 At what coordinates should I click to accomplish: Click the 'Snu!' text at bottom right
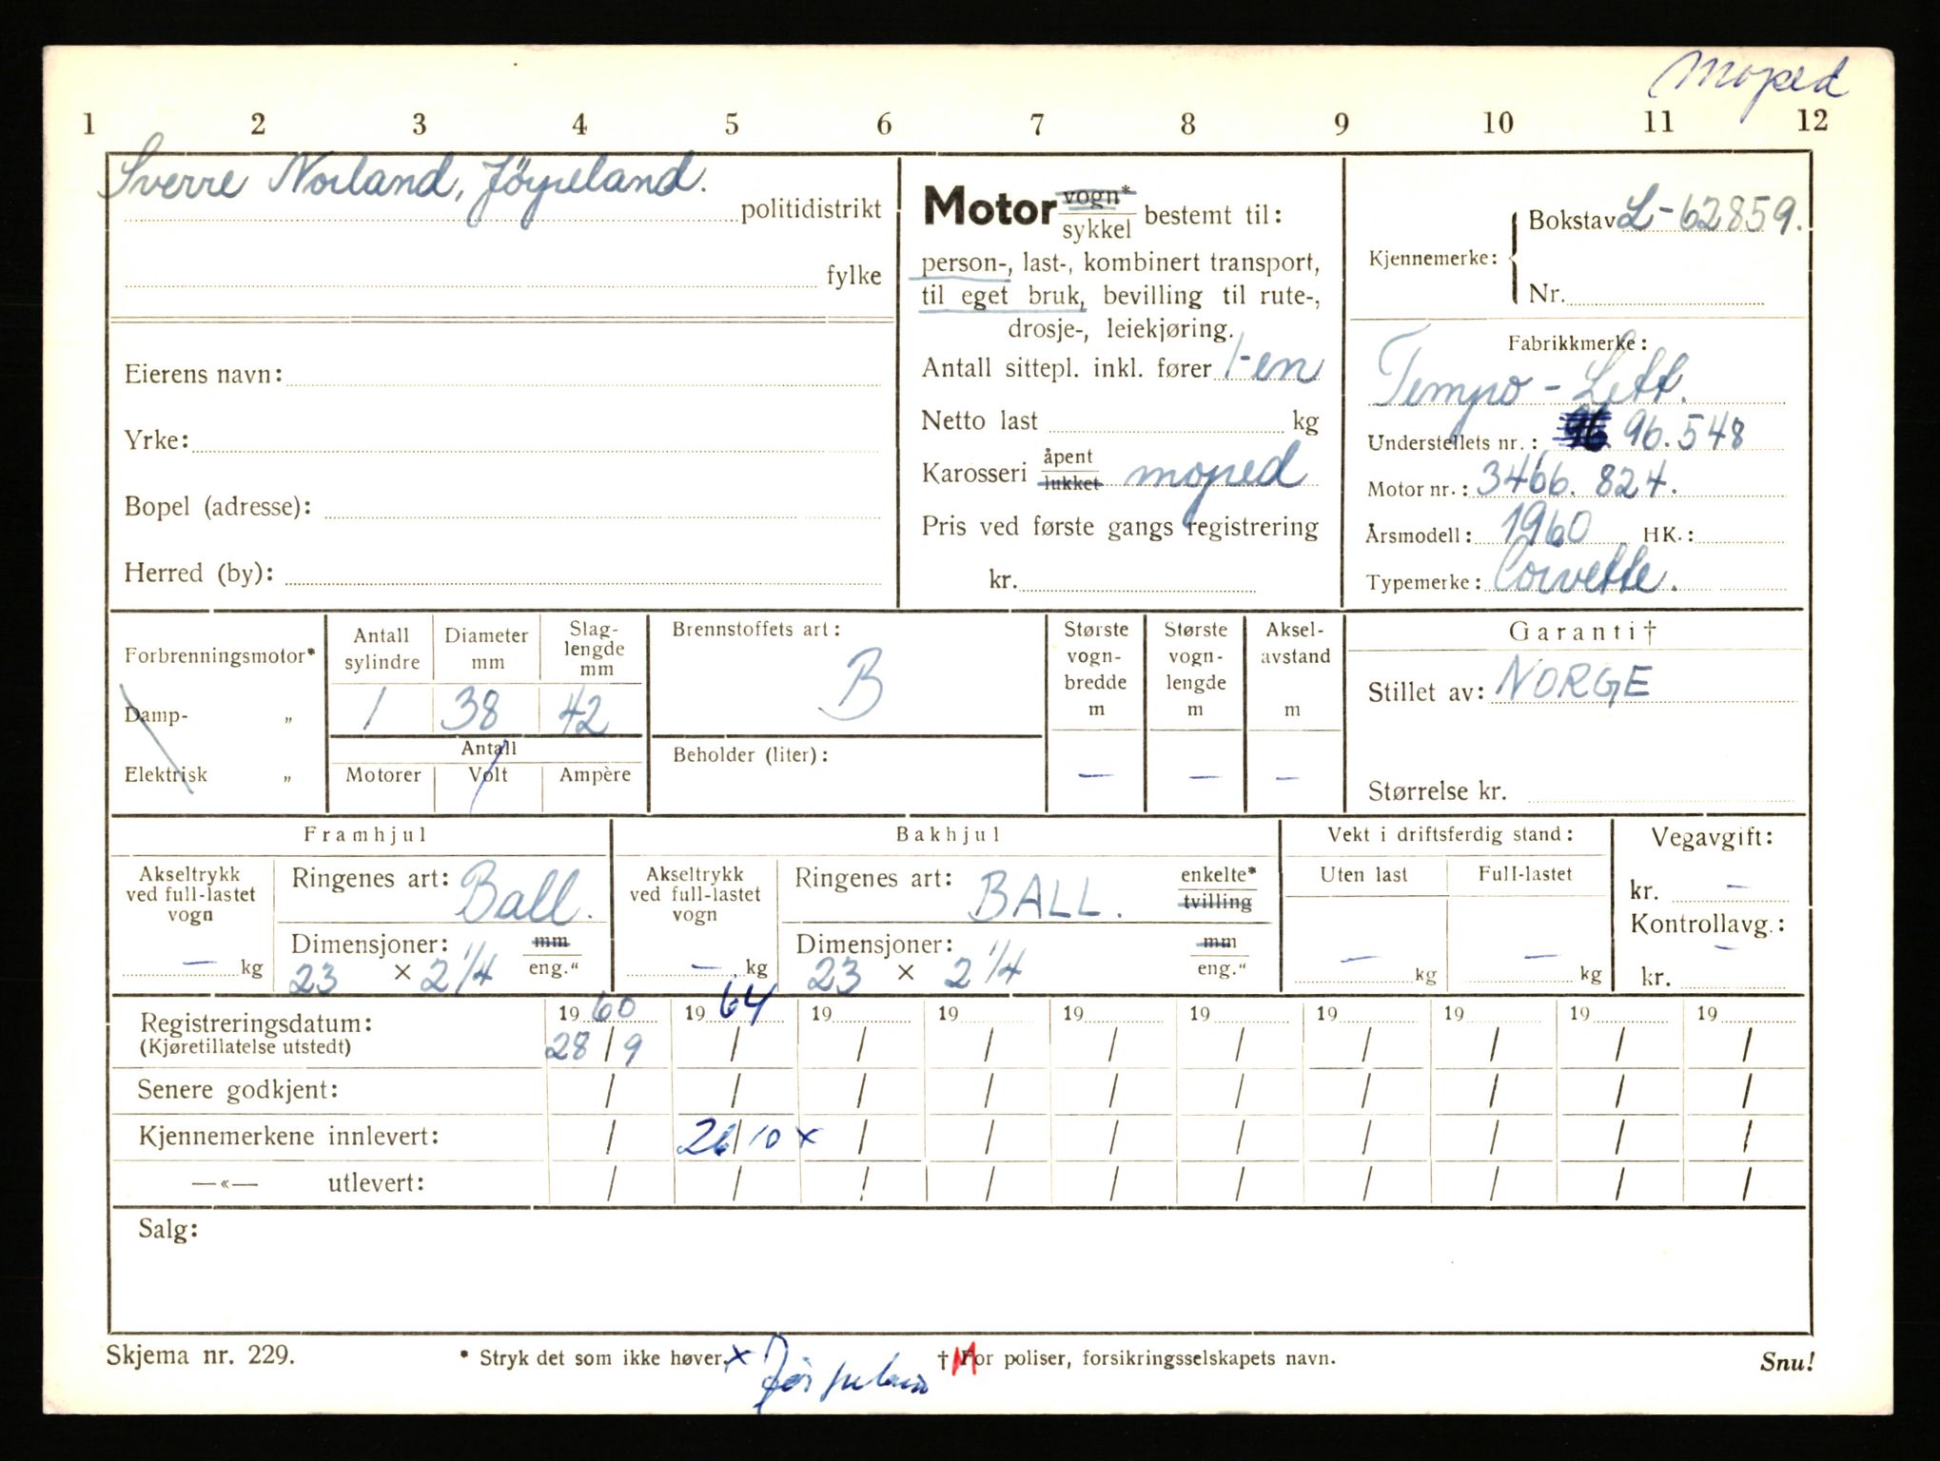click(x=1786, y=1361)
